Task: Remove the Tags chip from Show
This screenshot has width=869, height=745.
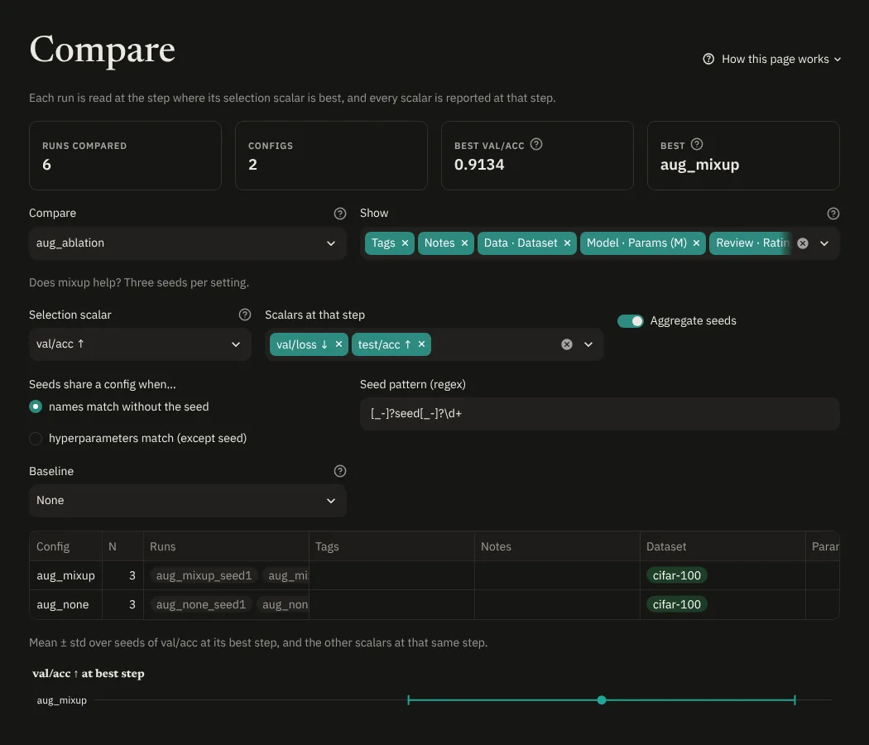Action: tap(406, 243)
